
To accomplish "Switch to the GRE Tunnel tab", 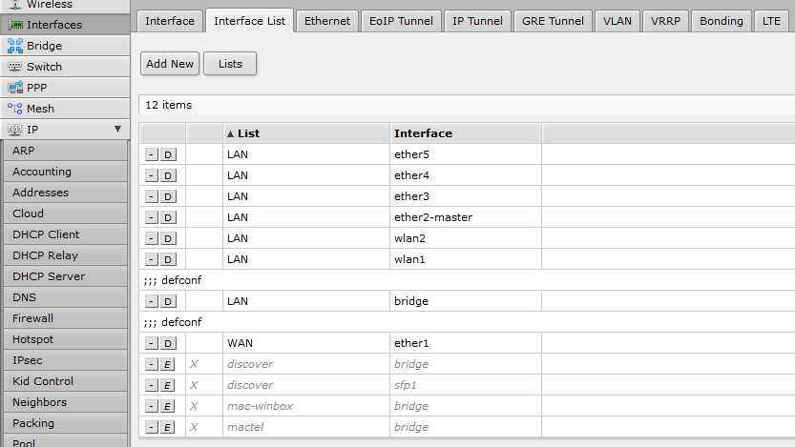I will click(x=553, y=21).
